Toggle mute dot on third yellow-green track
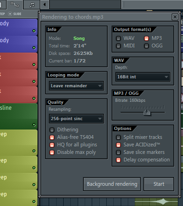The width and height of the screenshot is (183, 206). coord(34,185)
